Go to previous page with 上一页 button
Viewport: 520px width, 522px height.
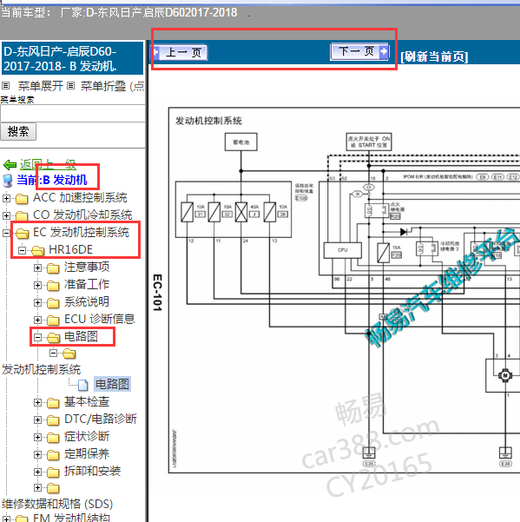181,53
